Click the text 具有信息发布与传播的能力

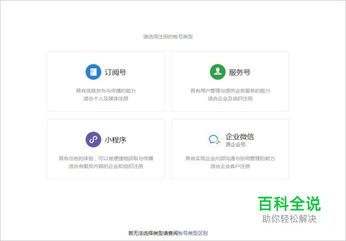click(x=106, y=91)
